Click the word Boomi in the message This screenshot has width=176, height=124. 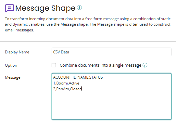[x=62, y=83]
